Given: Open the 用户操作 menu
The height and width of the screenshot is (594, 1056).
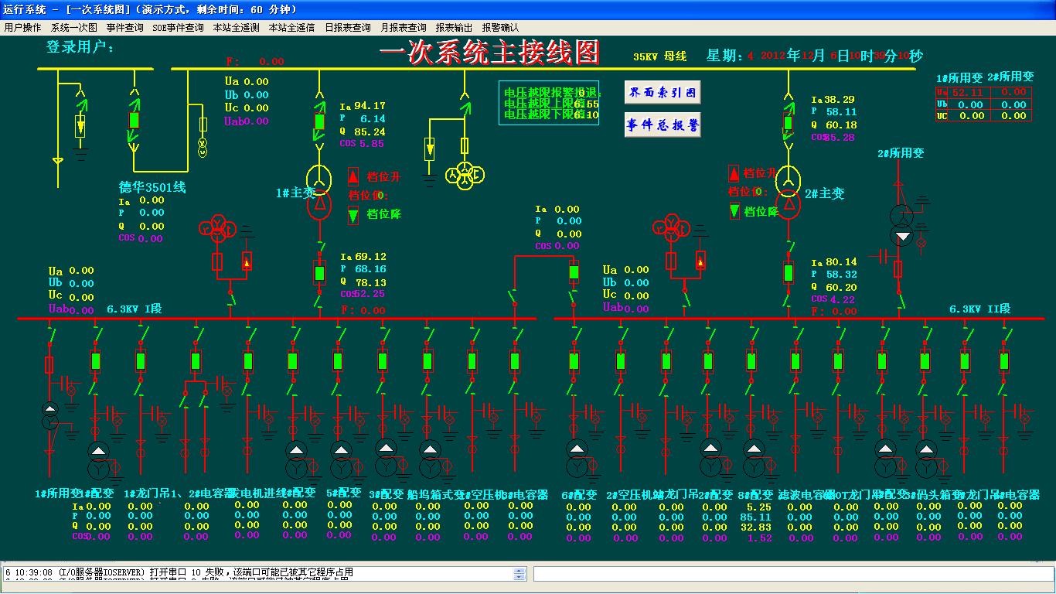Looking at the screenshot, I should [23, 28].
